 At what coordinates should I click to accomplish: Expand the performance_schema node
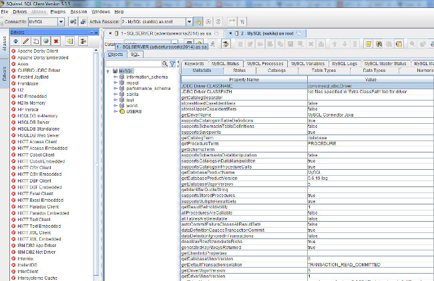click(116, 89)
